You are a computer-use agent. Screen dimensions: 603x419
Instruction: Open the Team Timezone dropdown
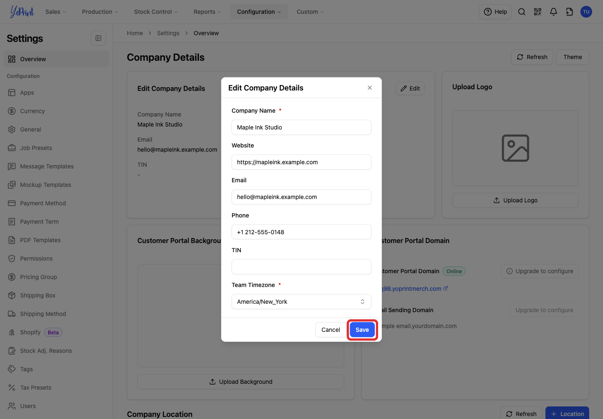coord(301,302)
